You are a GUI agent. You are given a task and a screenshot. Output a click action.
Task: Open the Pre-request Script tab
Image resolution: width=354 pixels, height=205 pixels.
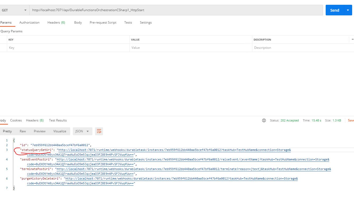(103, 23)
